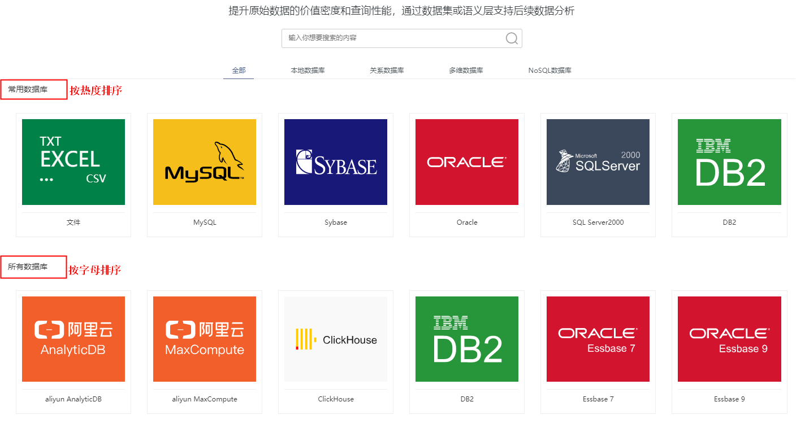Choose the Aliyun MaxCompute logo tile
805x428 pixels.
[x=205, y=339]
